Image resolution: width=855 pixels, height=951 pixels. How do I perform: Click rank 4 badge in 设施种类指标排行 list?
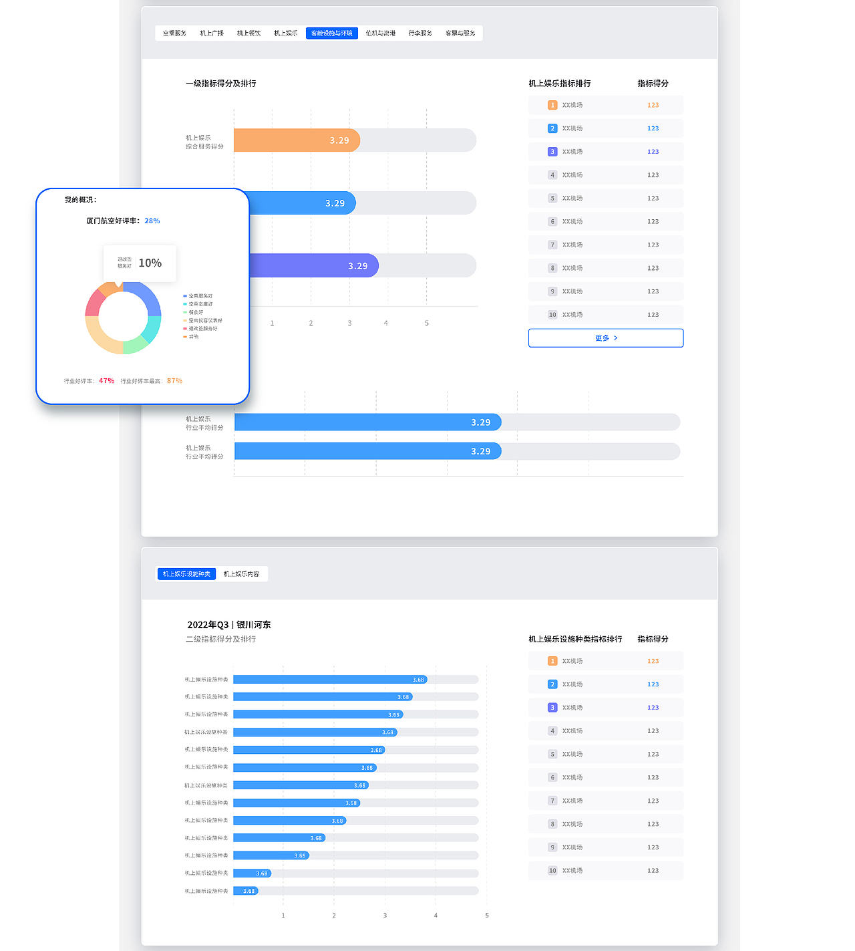[x=552, y=731]
